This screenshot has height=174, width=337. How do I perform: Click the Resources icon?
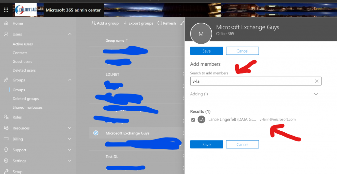tap(6, 128)
